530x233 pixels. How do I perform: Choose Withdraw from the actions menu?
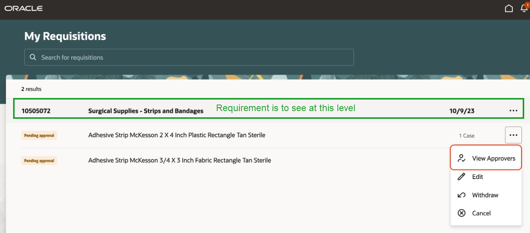click(x=485, y=195)
